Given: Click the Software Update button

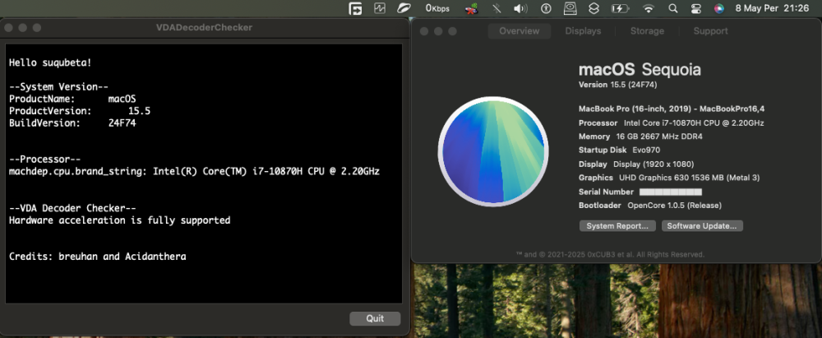Looking at the screenshot, I should 702,225.
